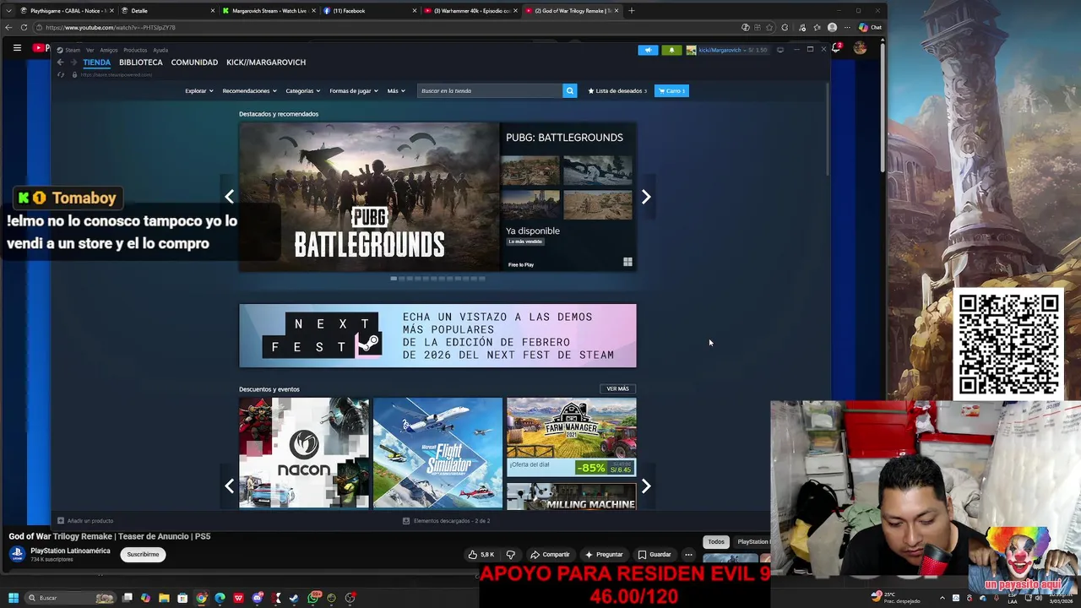Show next discounts and events slide
The width and height of the screenshot is (1081, 608).
click(646, 486)
